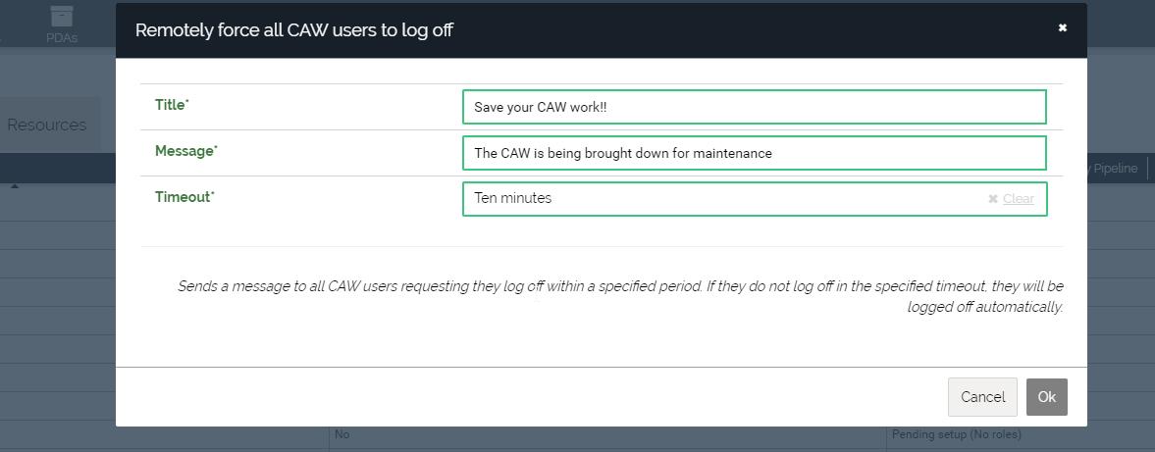Click the Message field label
The height and width of the screenshot is (452, 1155).
pos(185,151)
